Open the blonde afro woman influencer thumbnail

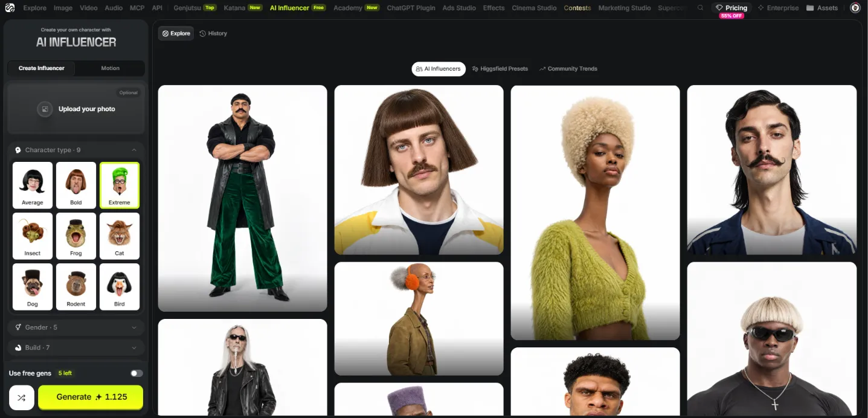tap(595, 213)
